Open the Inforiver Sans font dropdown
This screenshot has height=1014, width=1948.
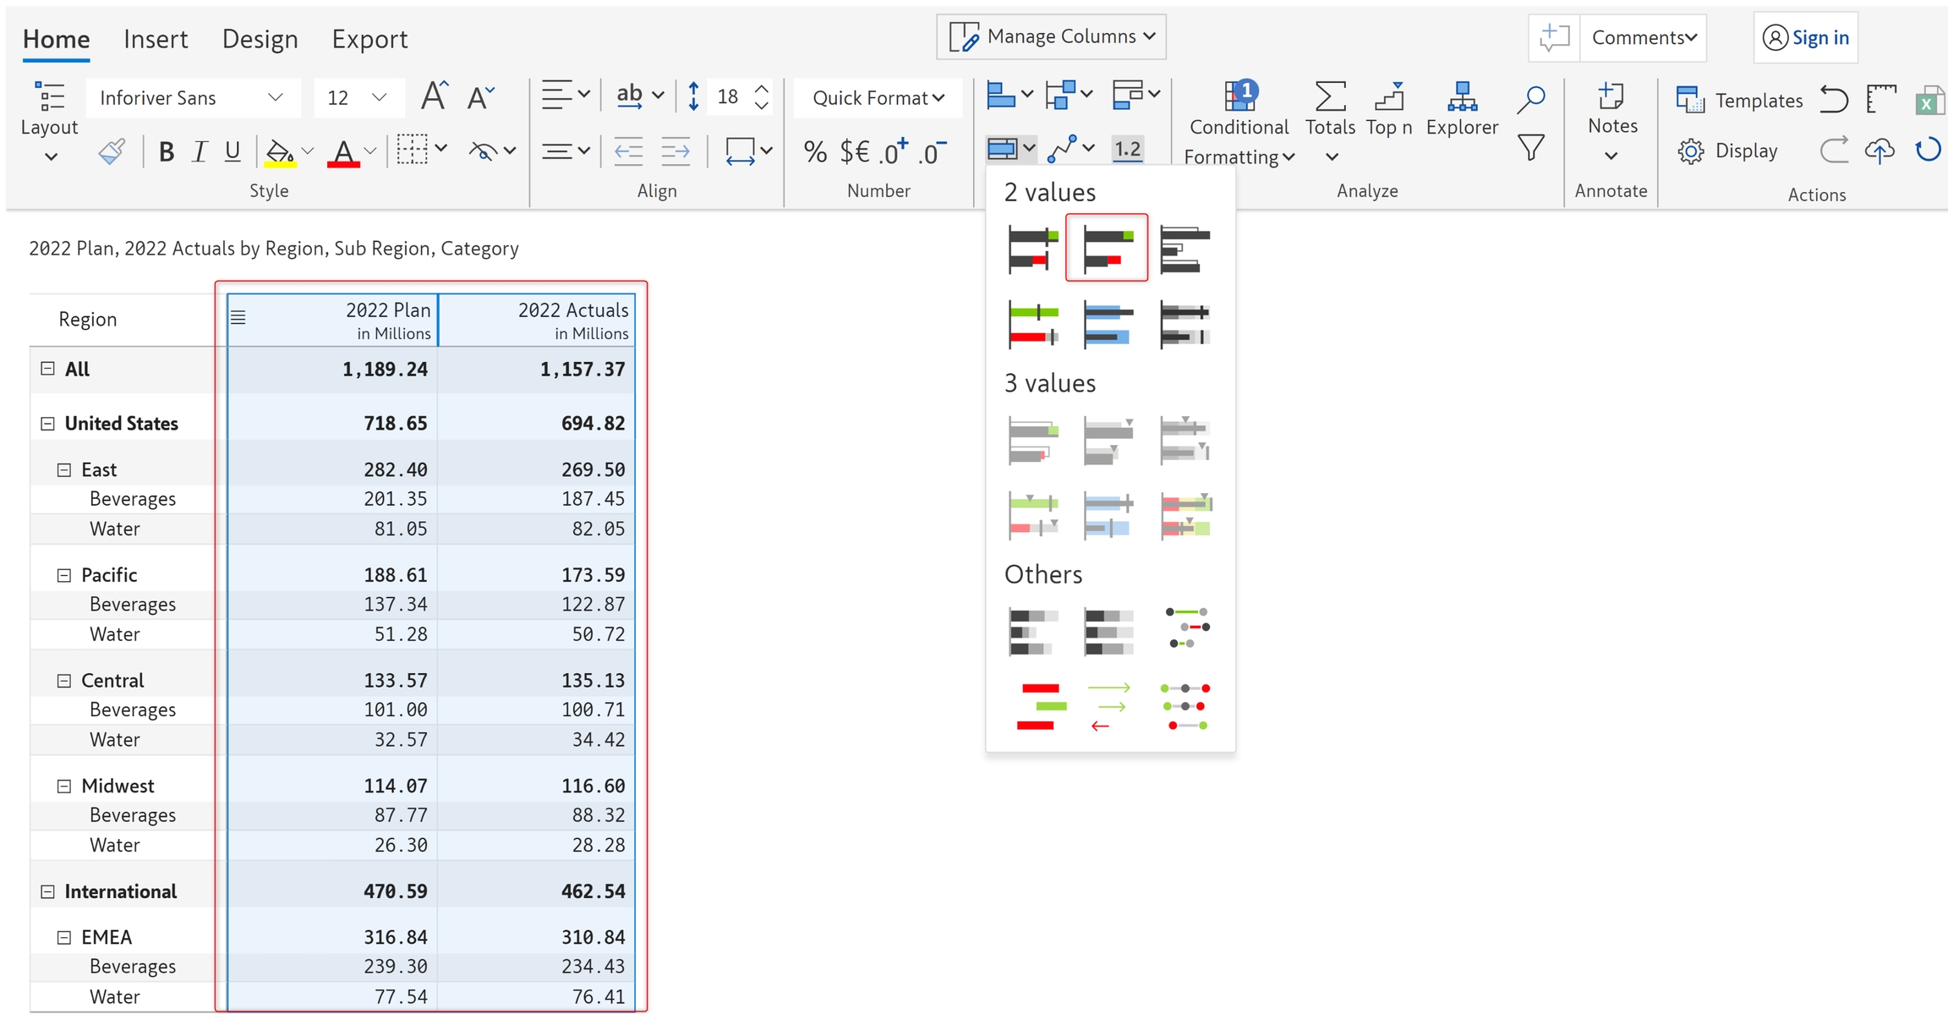pyautogui.click(x=192, y=98)
